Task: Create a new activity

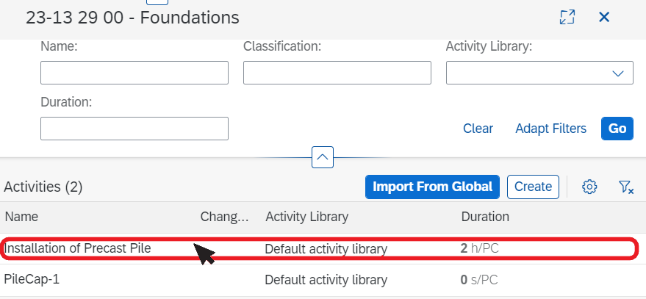Action: 533,187
